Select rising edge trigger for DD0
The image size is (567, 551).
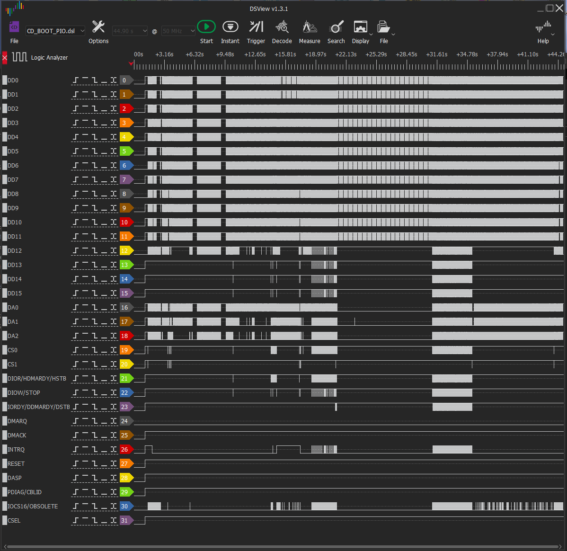coord(75,80)
